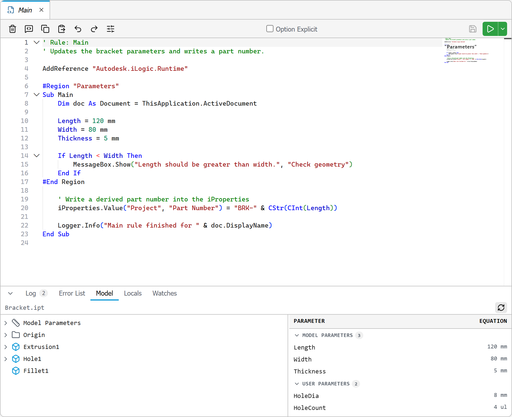Click the Main tab file icon
Viewport: 512px width, 417px height.
point(11,10)
